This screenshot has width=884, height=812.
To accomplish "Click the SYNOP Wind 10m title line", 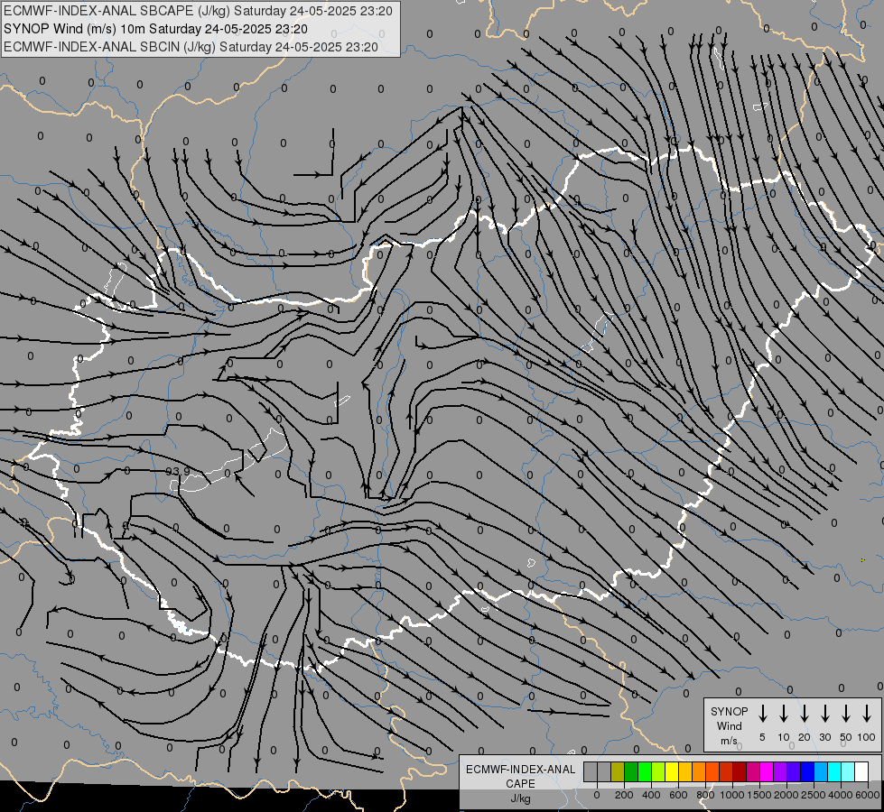I will click(155, 29).
